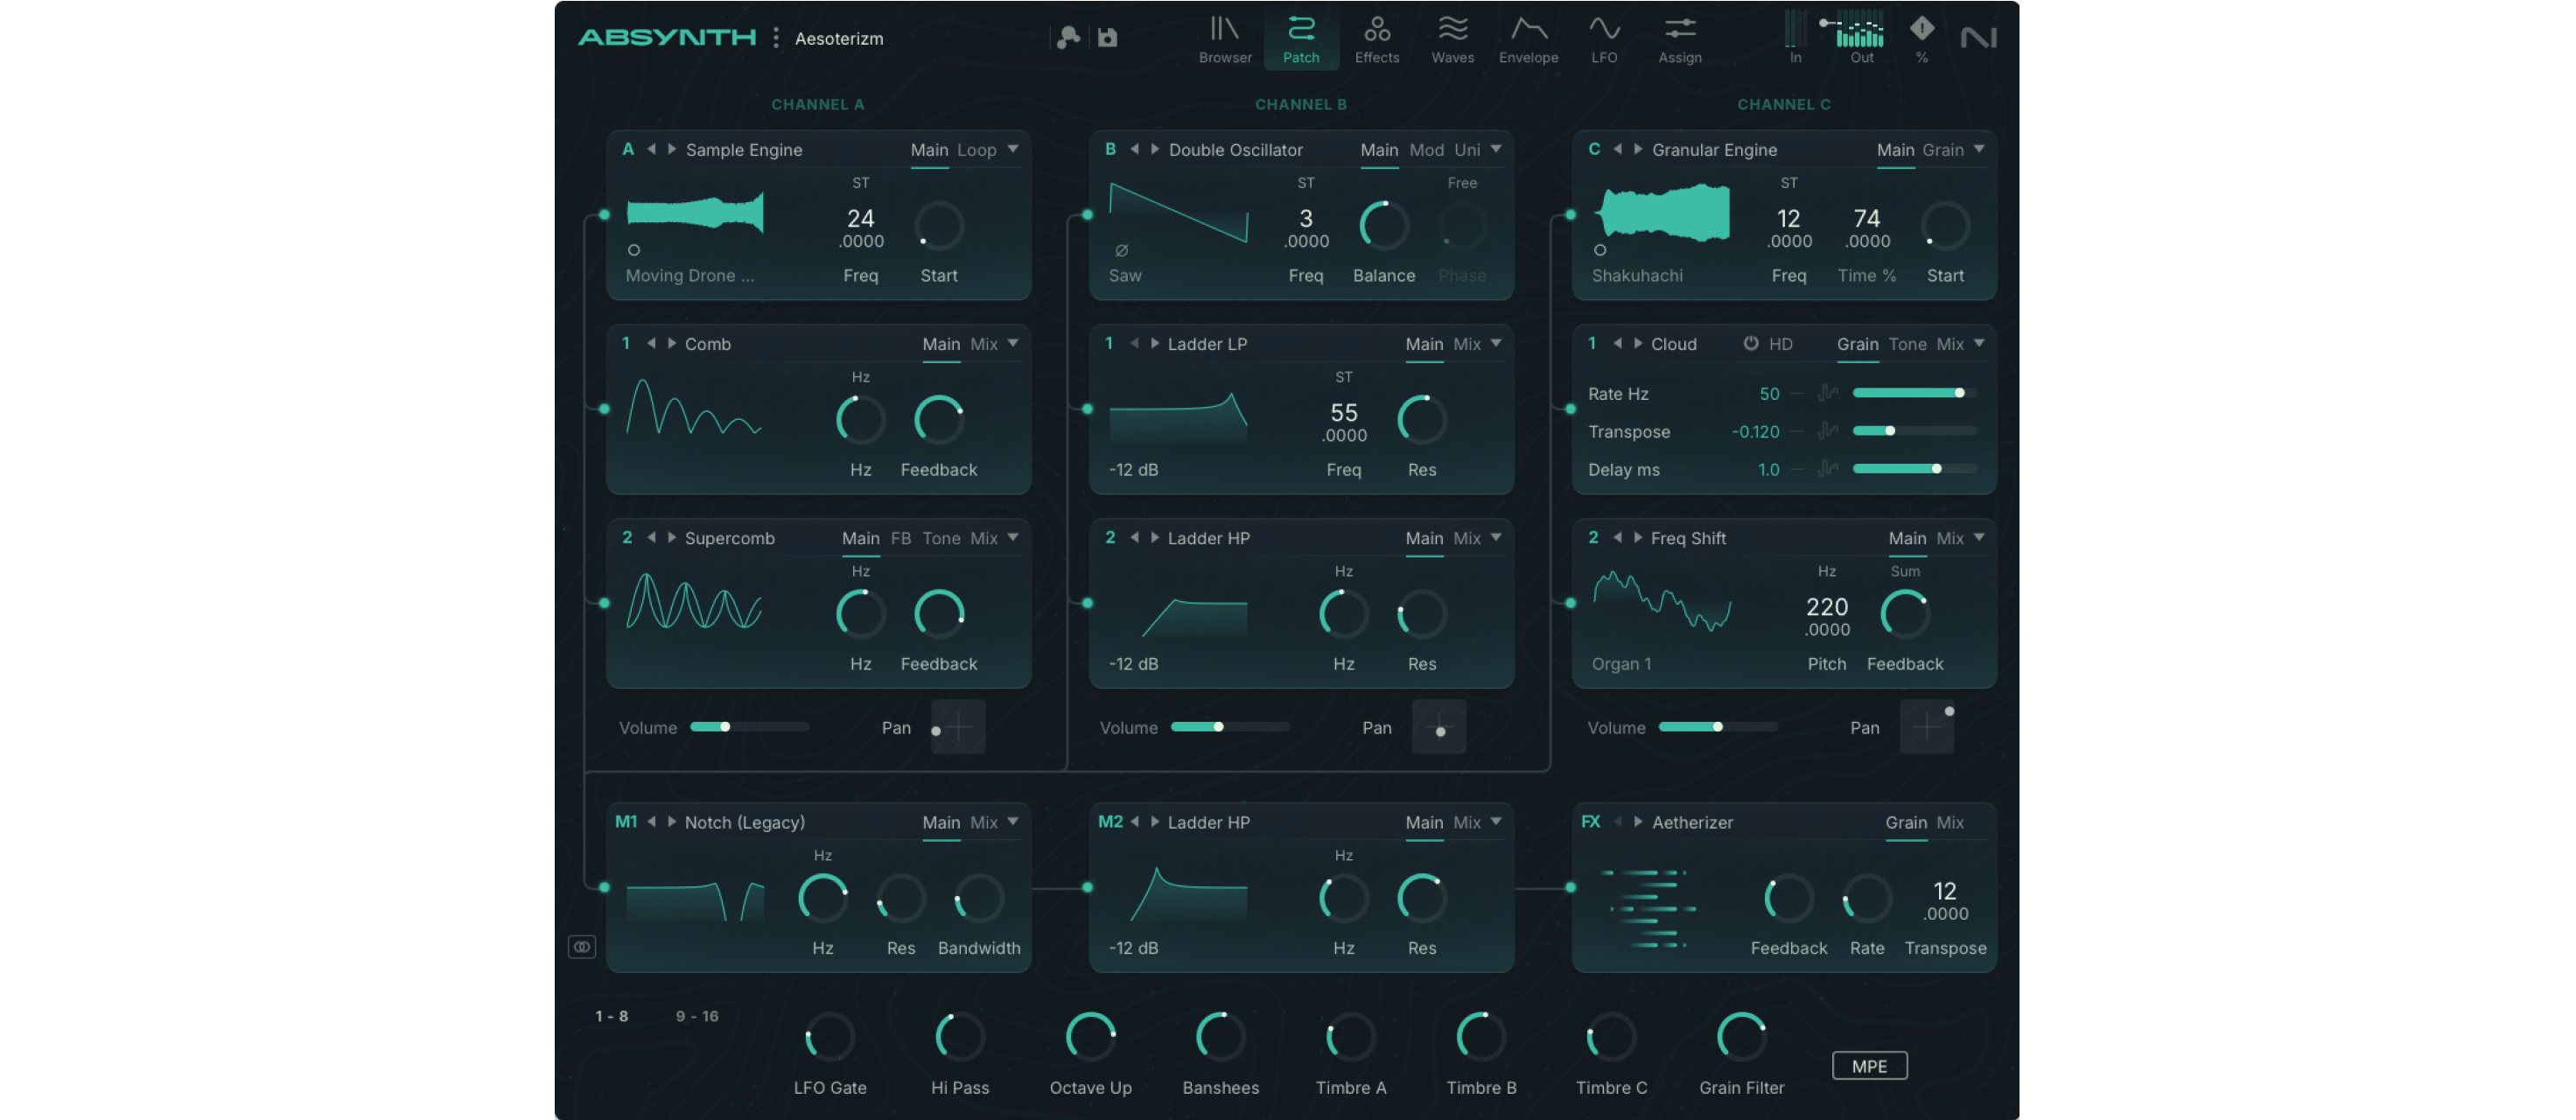Toggle the Cloud module HD power button

click(x=1751, y=343)
